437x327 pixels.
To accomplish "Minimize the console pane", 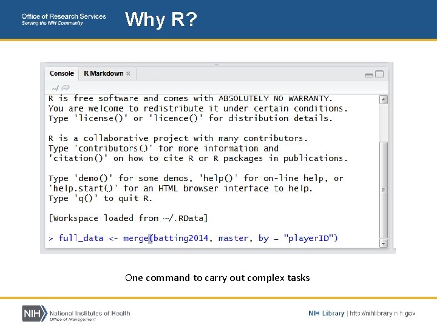I will [x=369, y=75].
